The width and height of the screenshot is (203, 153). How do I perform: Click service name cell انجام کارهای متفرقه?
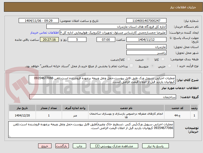coord(126,115)
